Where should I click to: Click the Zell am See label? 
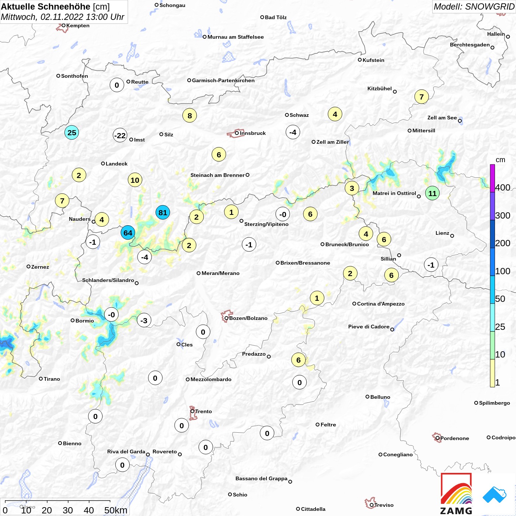pyautogui.click(x=442, y=118)
